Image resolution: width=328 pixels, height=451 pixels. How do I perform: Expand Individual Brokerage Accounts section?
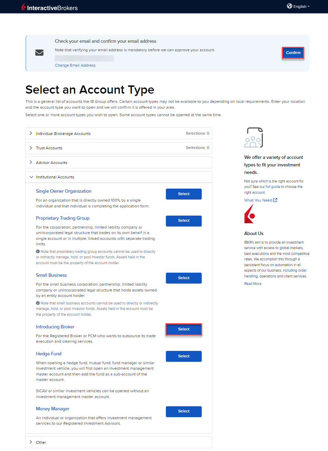click(63, 134)
